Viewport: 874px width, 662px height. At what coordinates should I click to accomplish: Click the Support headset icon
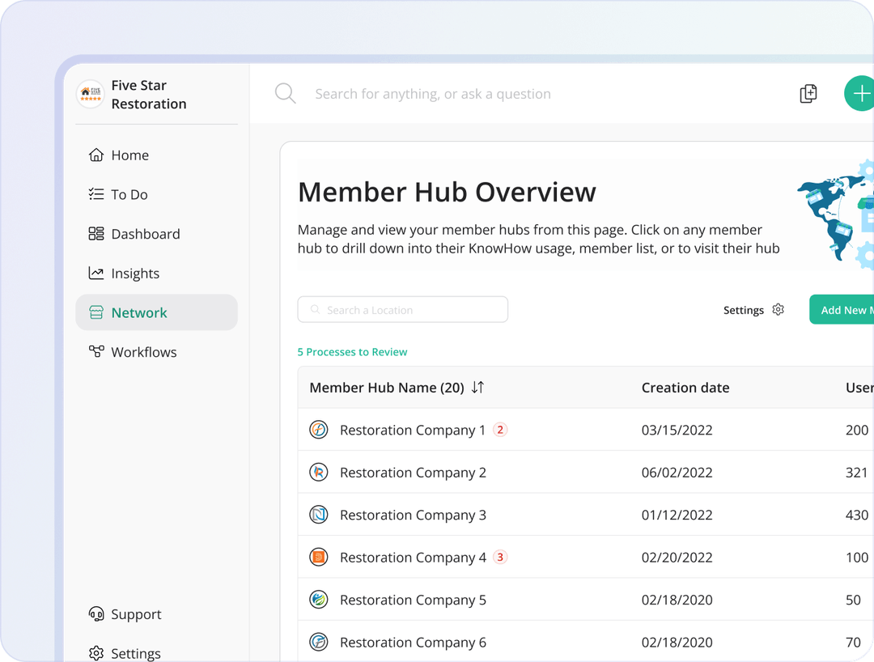96,614
